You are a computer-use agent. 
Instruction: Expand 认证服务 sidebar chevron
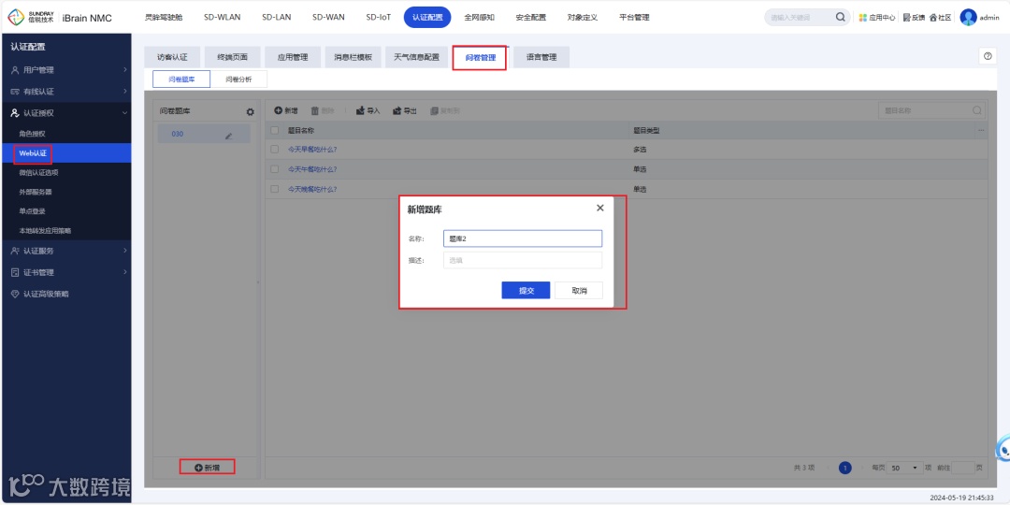pos(125,251)
